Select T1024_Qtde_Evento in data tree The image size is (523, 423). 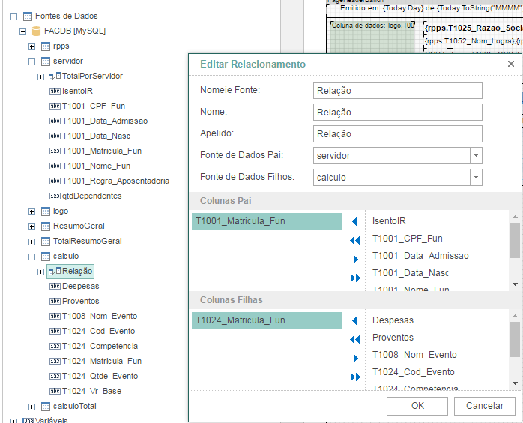click(x=100, y=376)
